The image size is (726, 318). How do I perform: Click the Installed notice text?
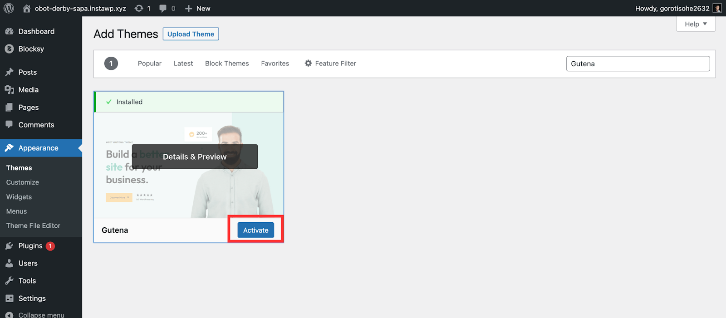129,102
